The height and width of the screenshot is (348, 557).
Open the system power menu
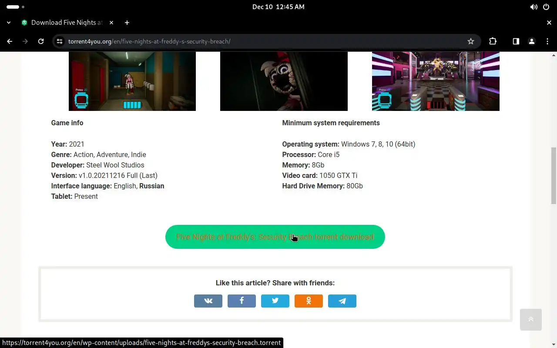point(546,7)
